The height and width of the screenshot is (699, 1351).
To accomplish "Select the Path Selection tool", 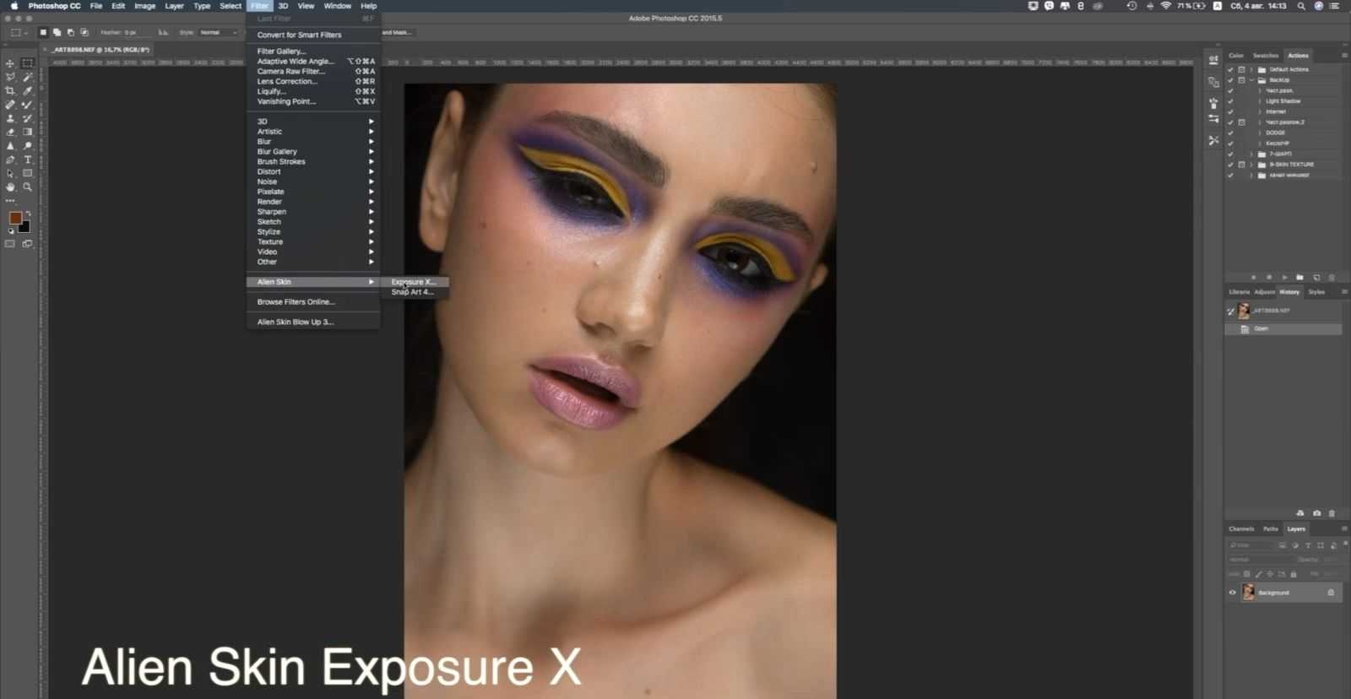I will point(10,173).
